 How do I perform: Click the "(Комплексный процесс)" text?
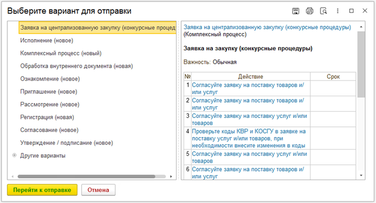[215, 35]
